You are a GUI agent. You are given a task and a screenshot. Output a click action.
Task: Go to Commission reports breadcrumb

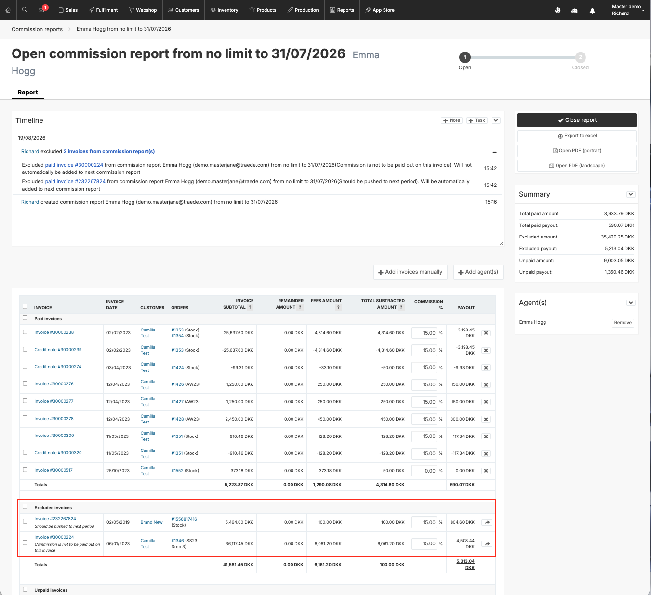37,29
